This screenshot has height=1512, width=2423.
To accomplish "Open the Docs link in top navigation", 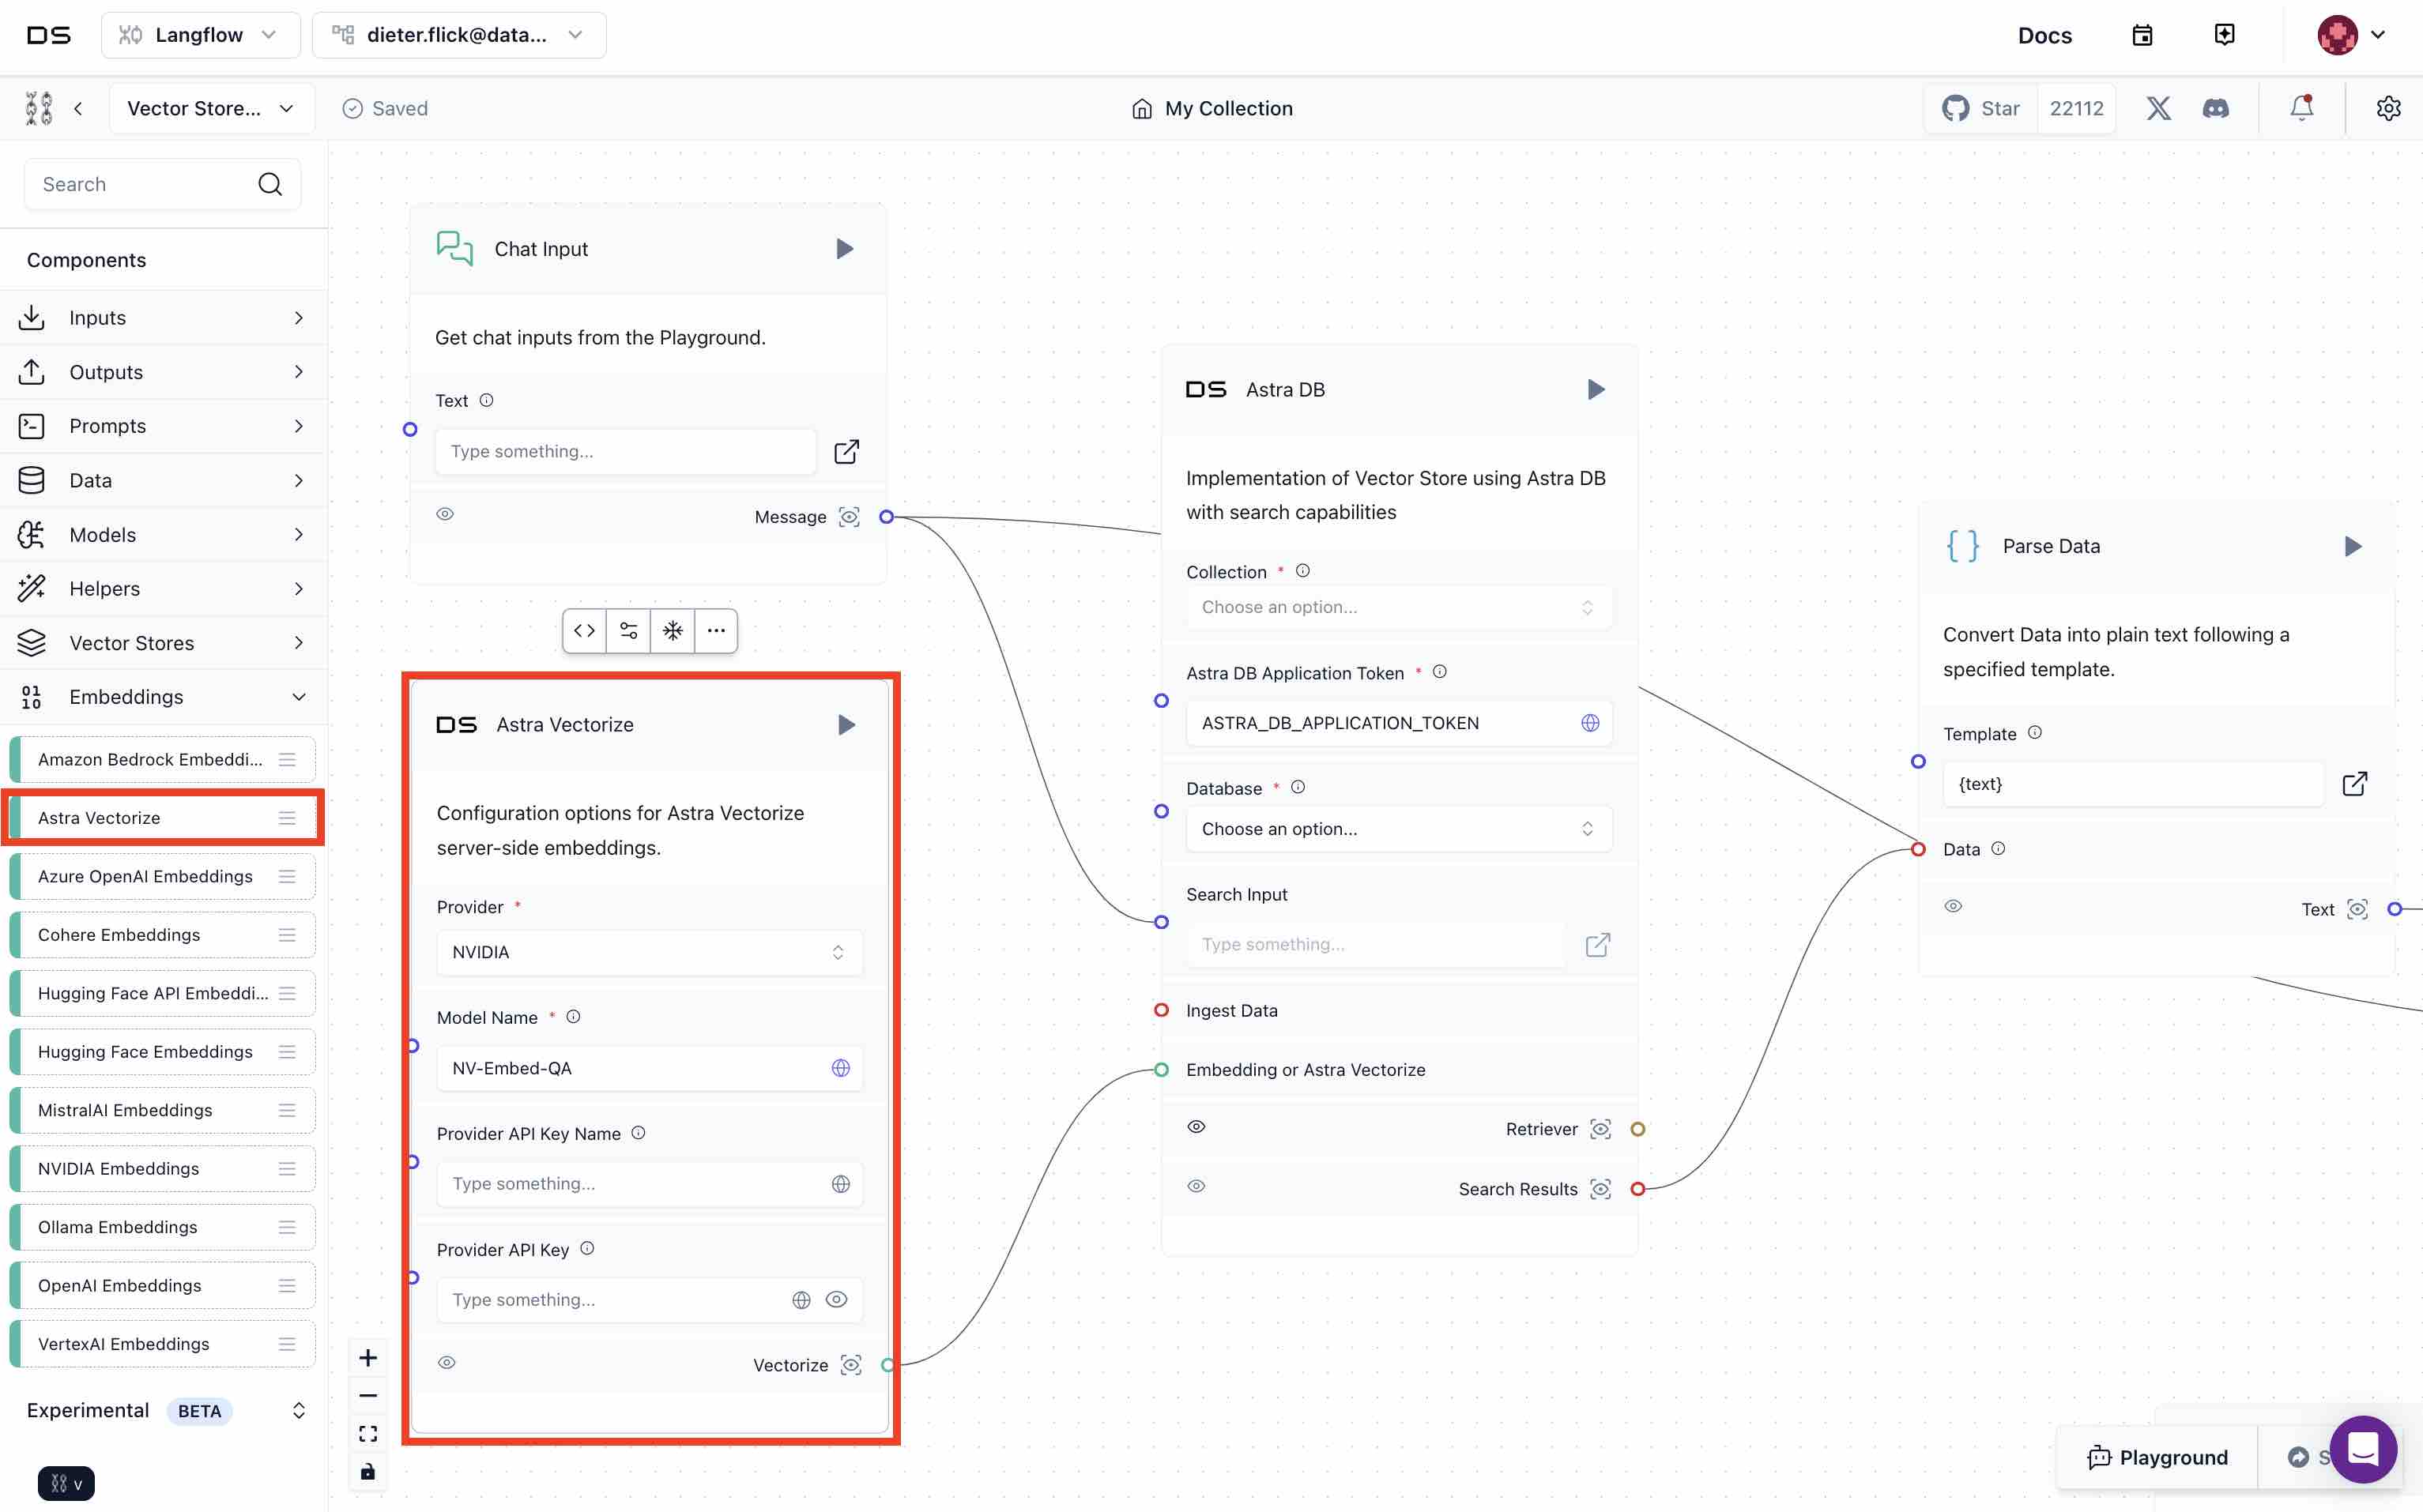I will click(x=2043, y=35).
